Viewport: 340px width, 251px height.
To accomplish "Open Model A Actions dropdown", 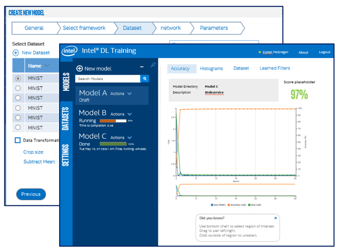I will (121, 94).
